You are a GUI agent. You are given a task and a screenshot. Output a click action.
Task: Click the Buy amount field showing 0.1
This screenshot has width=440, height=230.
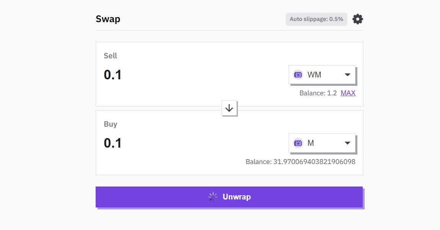coord(113,143)
